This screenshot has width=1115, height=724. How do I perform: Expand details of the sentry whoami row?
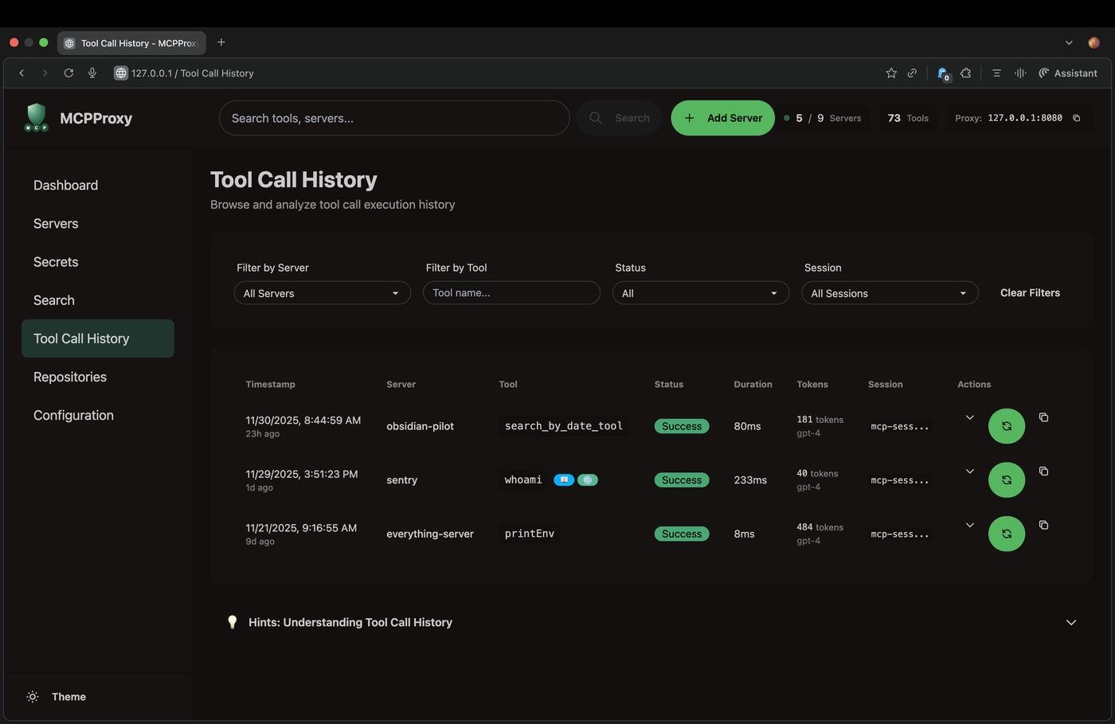[969, 472]
